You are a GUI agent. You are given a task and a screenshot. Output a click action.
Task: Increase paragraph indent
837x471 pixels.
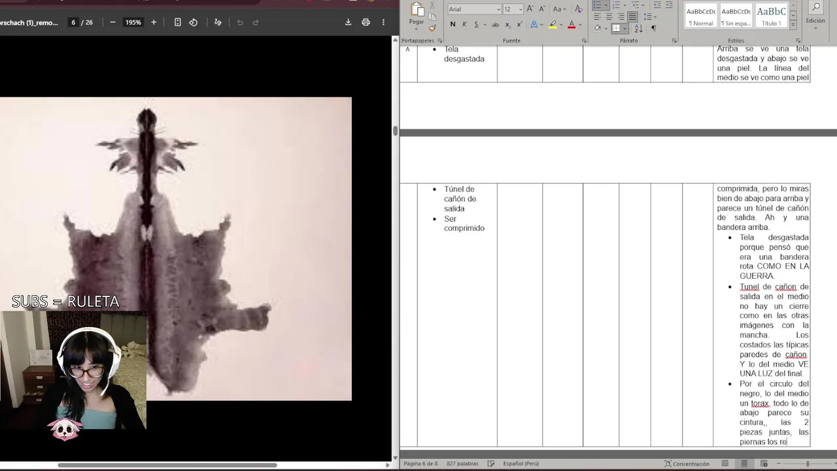coord(668,5)
